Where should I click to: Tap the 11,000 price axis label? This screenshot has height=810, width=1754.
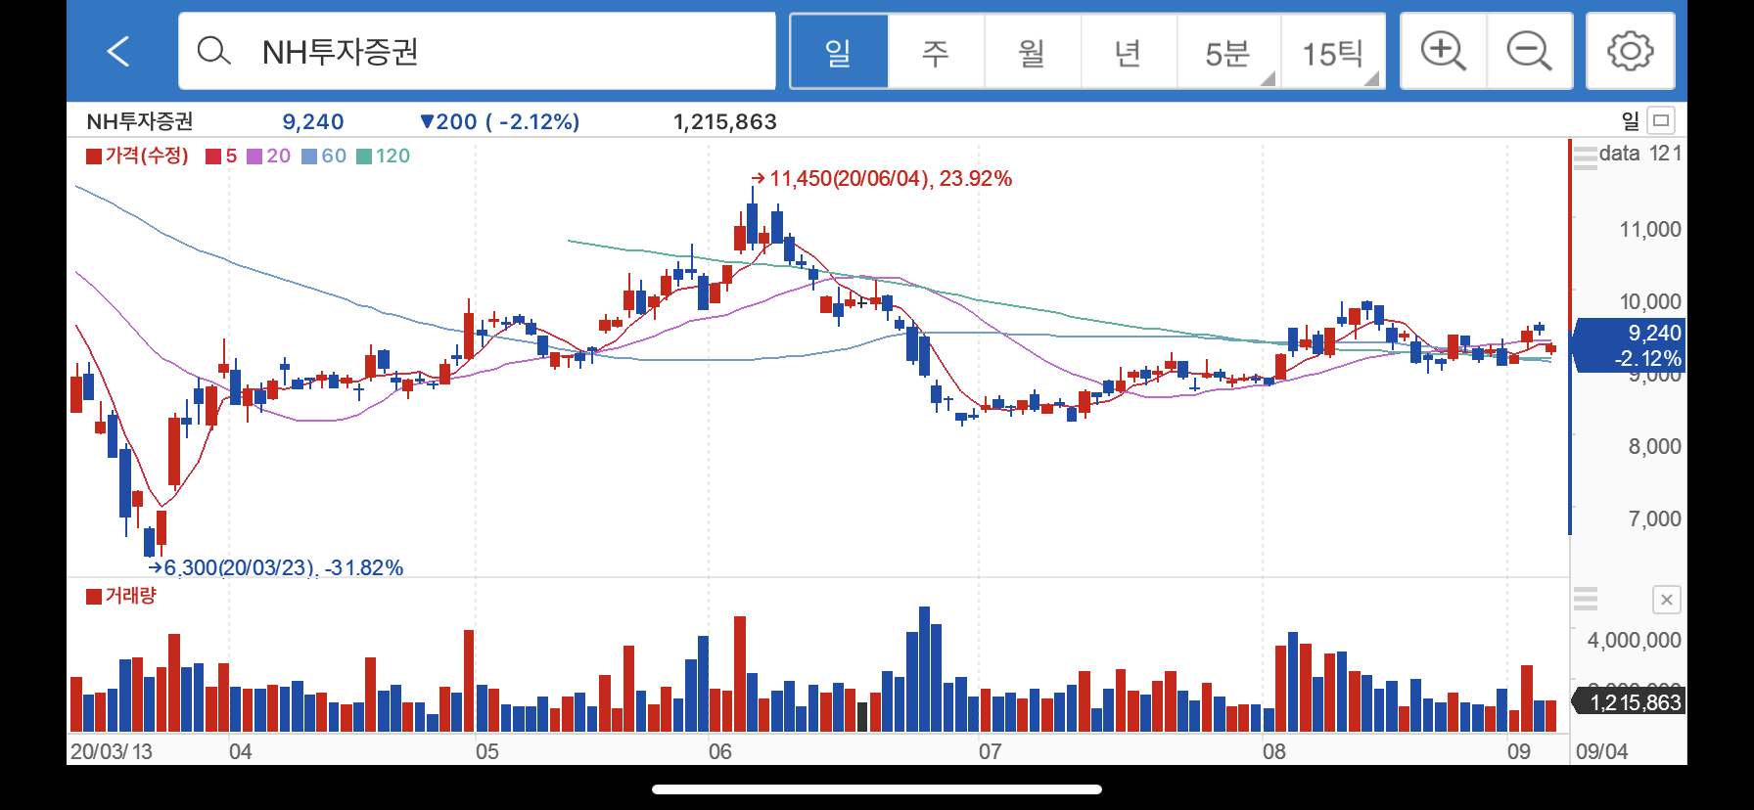(x=1650, y=229)
